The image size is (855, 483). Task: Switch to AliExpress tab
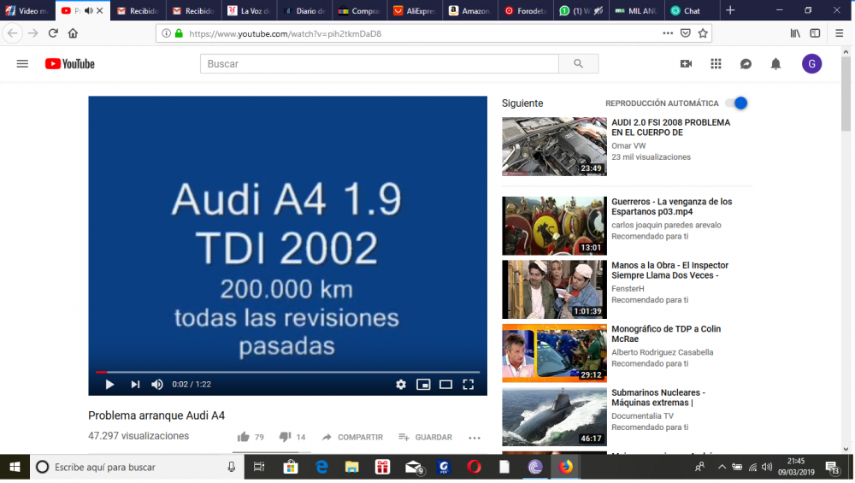(x=415, y=11)
